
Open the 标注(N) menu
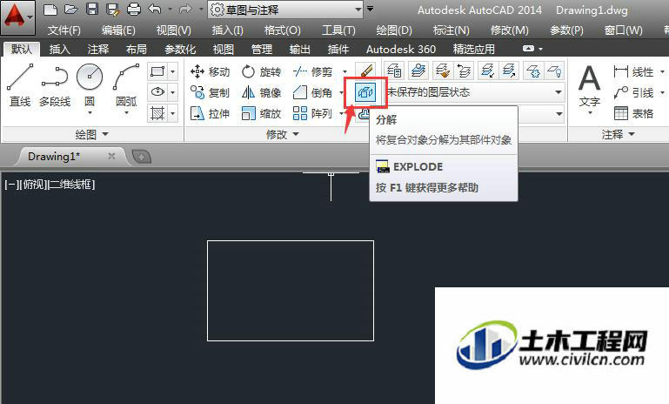coord(451,30)
